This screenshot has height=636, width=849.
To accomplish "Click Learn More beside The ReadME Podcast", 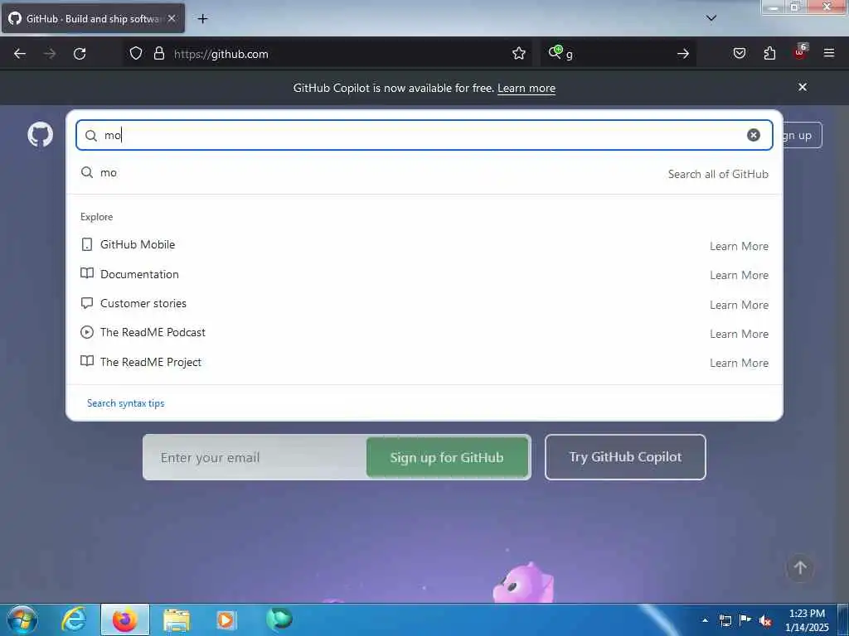I will click(739, 335).
